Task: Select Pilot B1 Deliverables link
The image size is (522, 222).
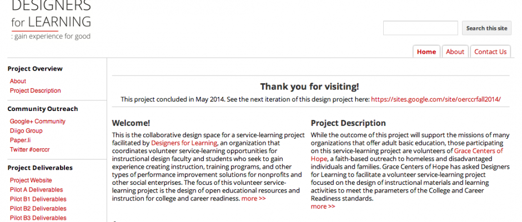Action: [38, 199]
